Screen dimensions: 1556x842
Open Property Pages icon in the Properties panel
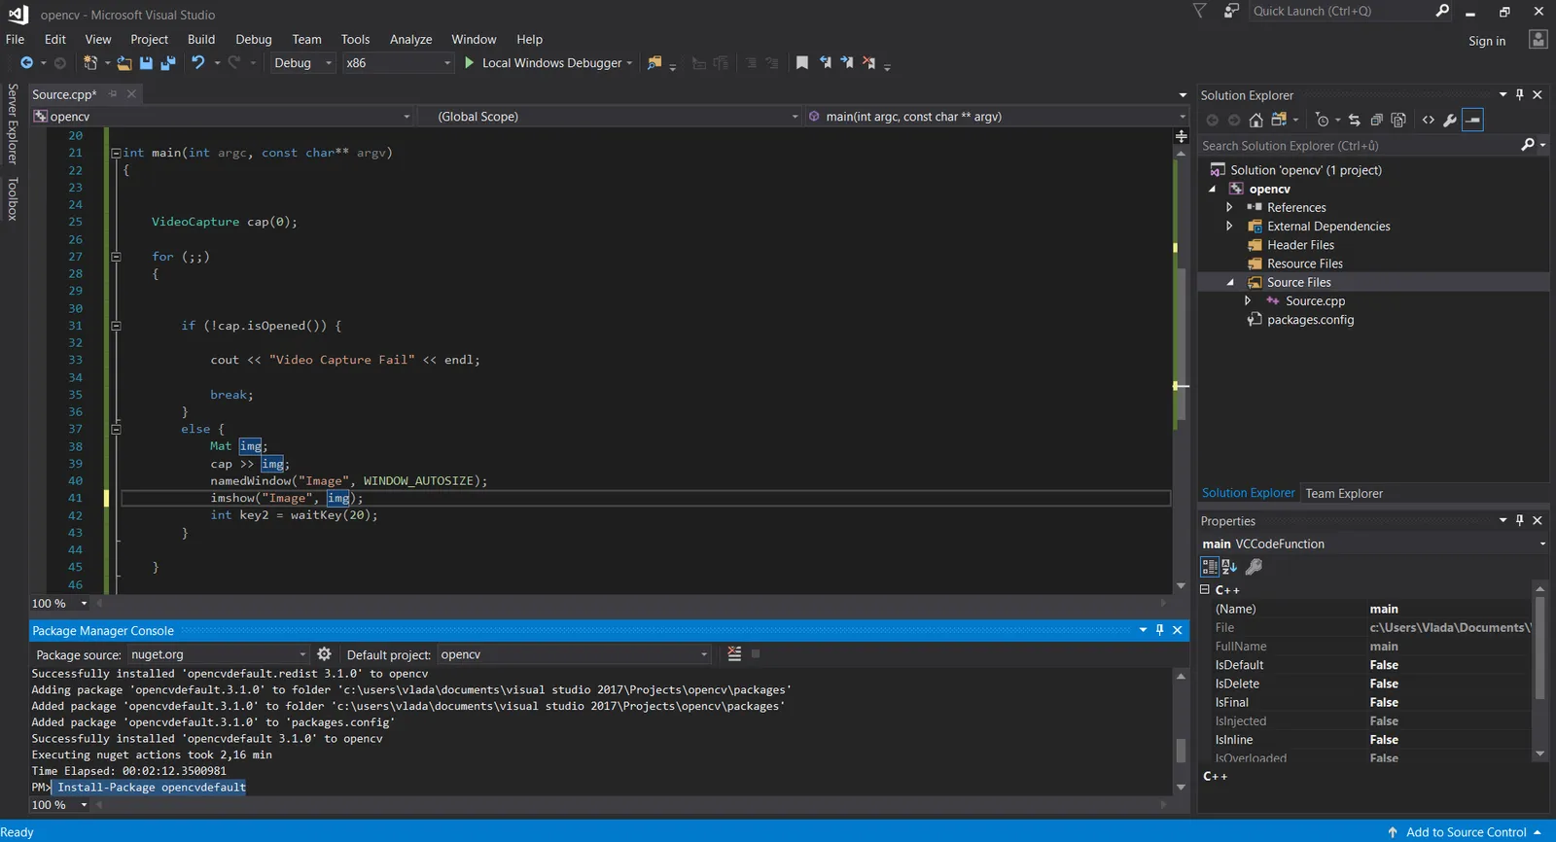tap(1255, 566)
